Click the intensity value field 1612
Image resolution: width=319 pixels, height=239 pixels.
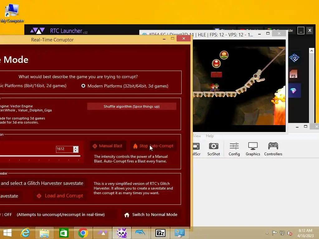64,149
